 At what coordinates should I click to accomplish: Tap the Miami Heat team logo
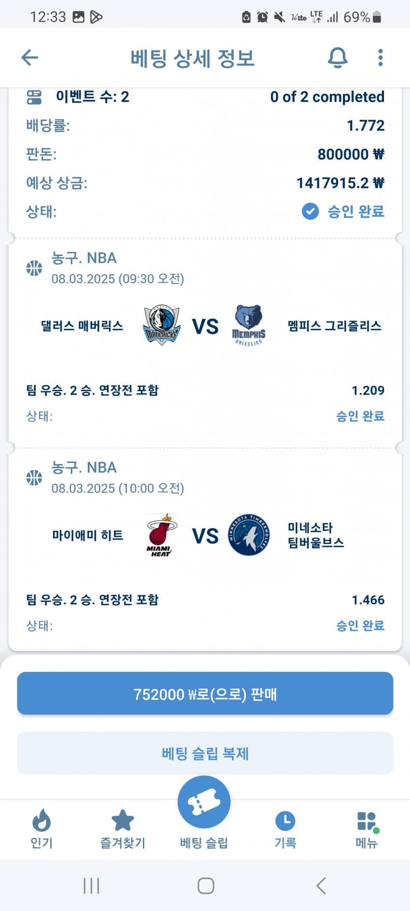(162, 535)
